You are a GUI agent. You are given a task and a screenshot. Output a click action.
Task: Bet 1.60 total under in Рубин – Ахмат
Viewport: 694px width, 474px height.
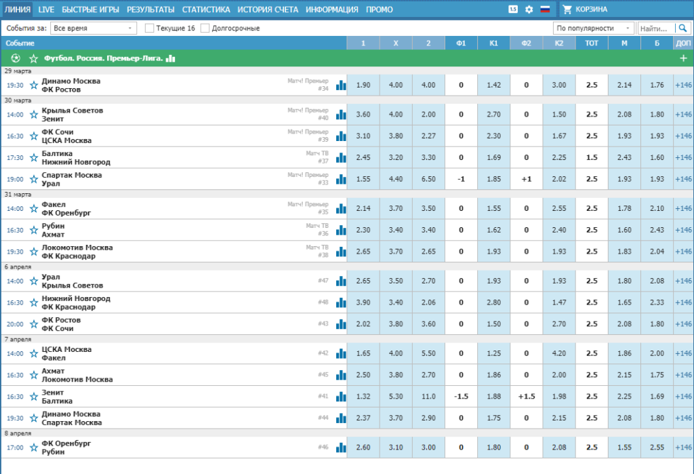[x=624, y=231]
